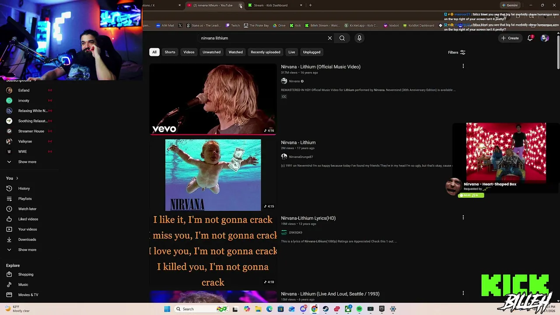This screenshot has width=560, height=315.
Task: Open more options for Live And Loud result
Action: click(x=463, y=293)
